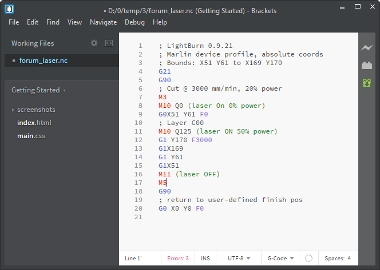Click the indentation width value 4
Screen dimensions: 380x270
point(349,258)
